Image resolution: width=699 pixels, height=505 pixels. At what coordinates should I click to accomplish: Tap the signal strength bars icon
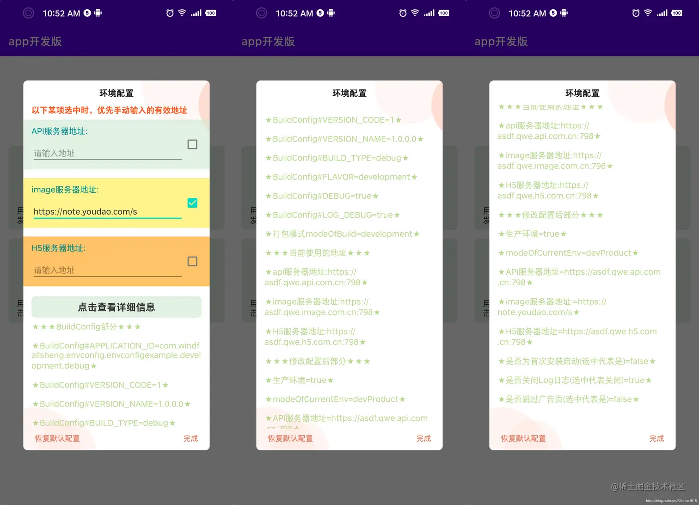click(196, 13)
